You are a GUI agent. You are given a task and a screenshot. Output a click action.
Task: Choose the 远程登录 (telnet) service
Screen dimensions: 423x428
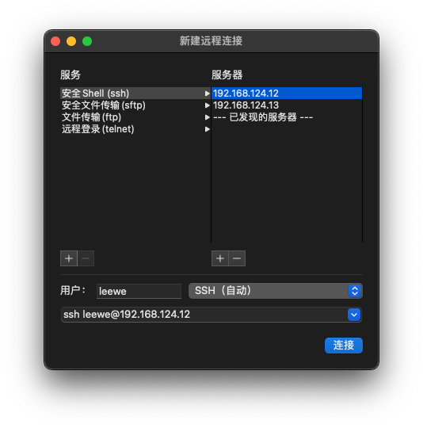(x=135, y=129)
